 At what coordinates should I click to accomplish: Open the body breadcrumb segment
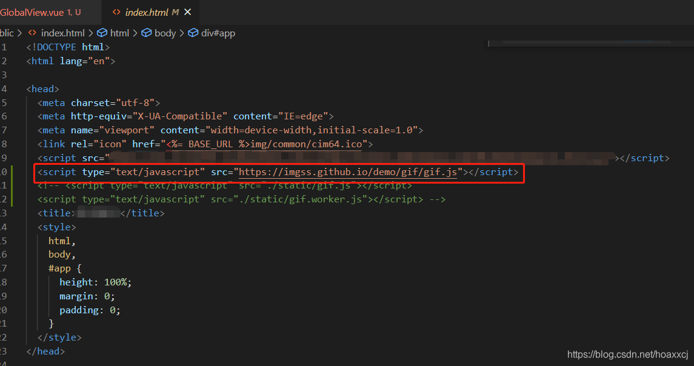(x=165, y=33)
